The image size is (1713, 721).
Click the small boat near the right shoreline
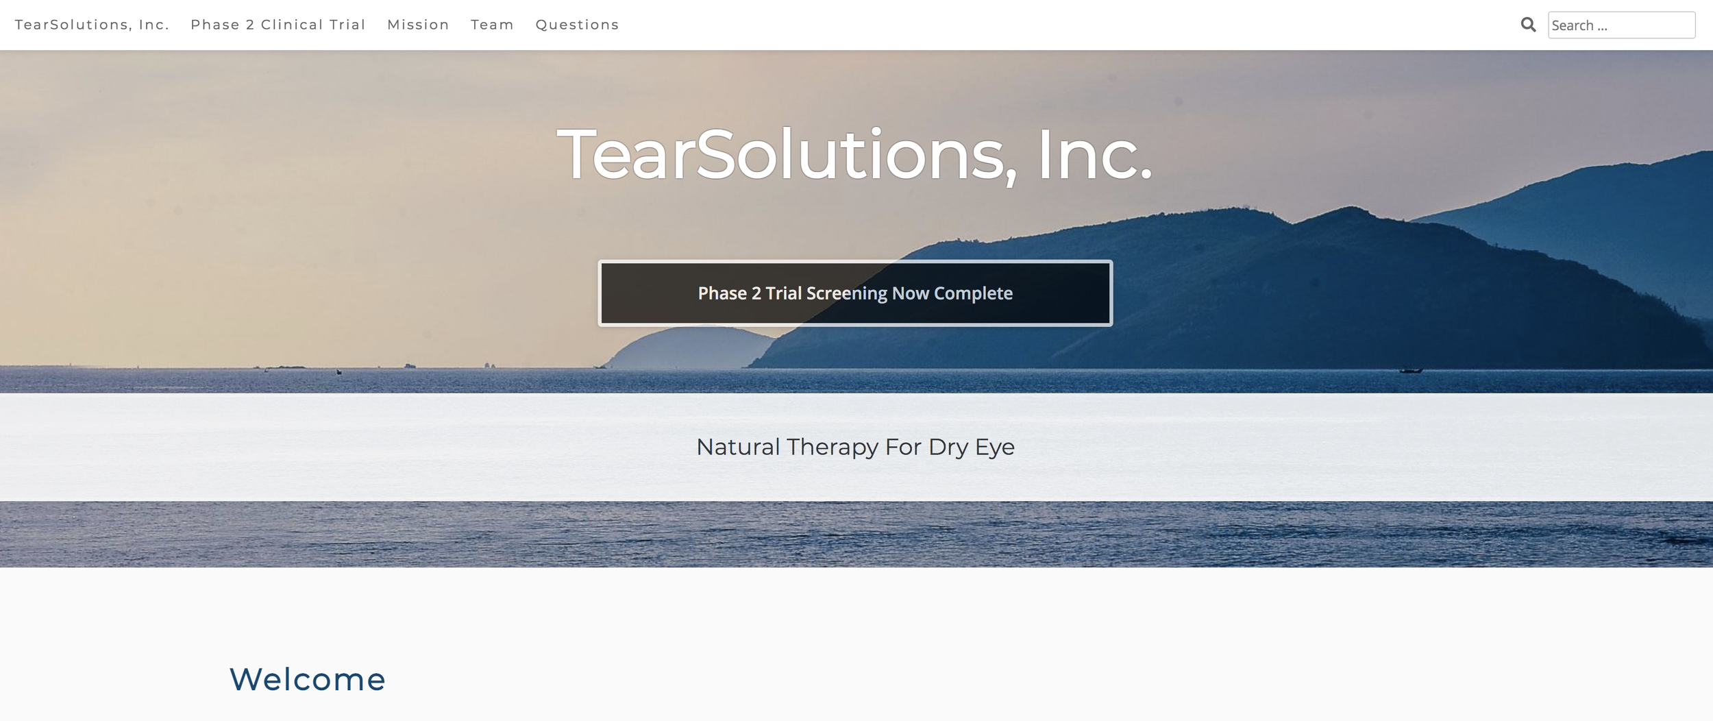point(1410,370)
